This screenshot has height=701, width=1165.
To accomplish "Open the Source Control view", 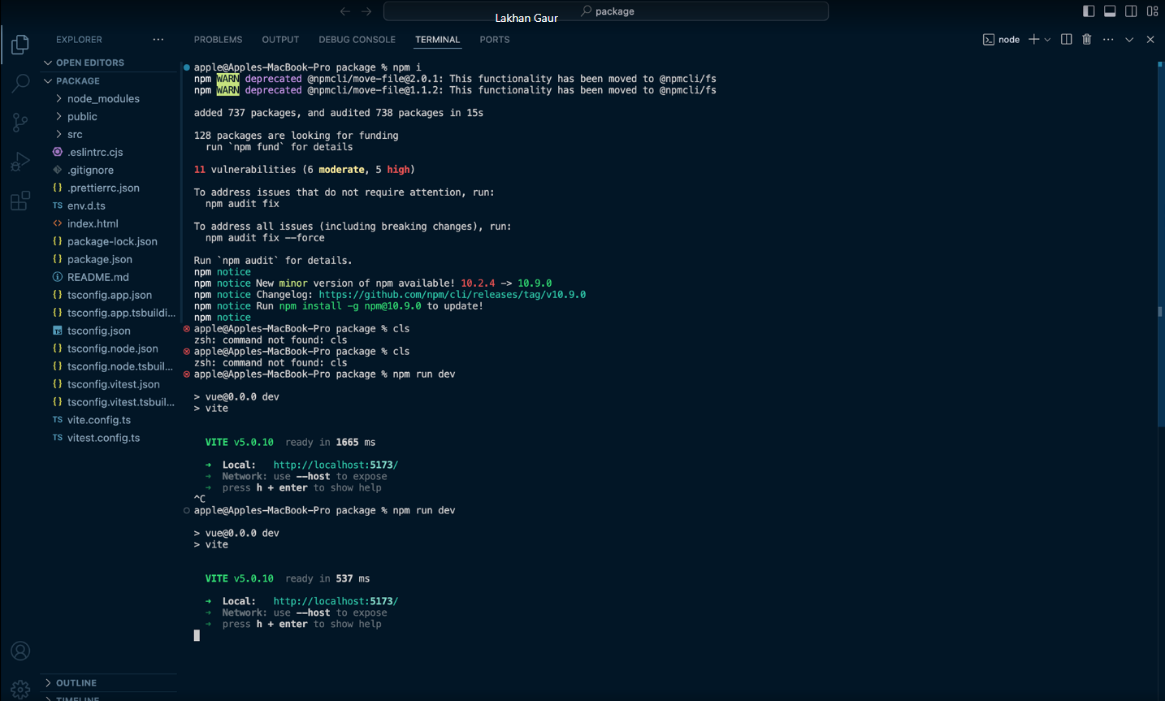I will [20, 122].
